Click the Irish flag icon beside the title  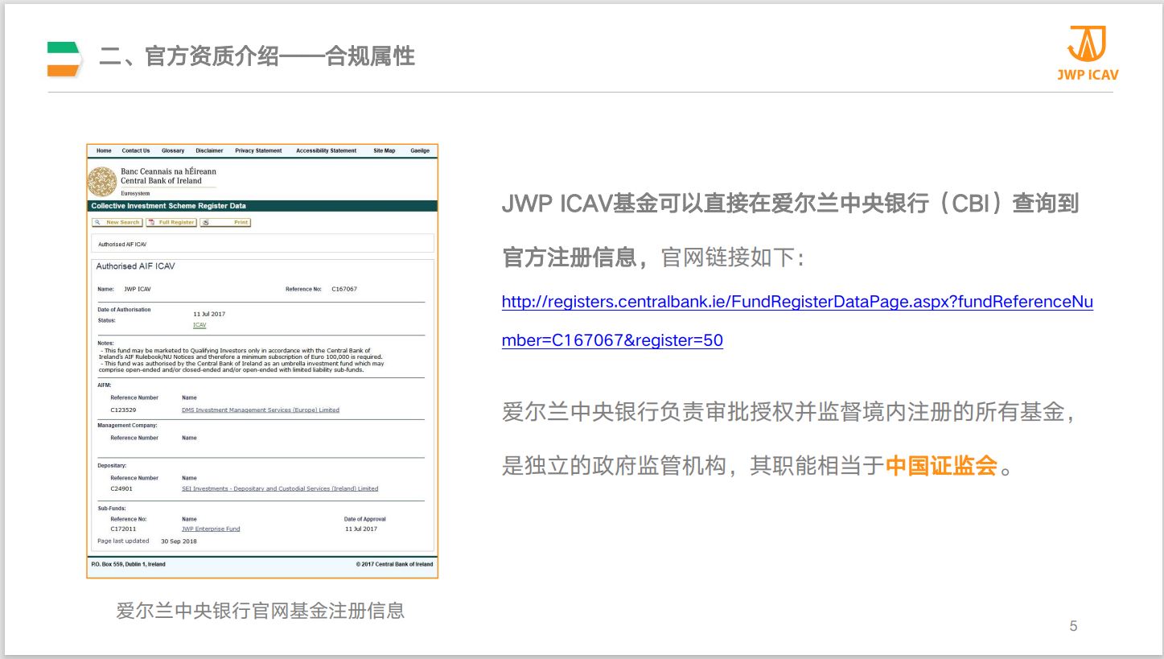pos(64,59)
